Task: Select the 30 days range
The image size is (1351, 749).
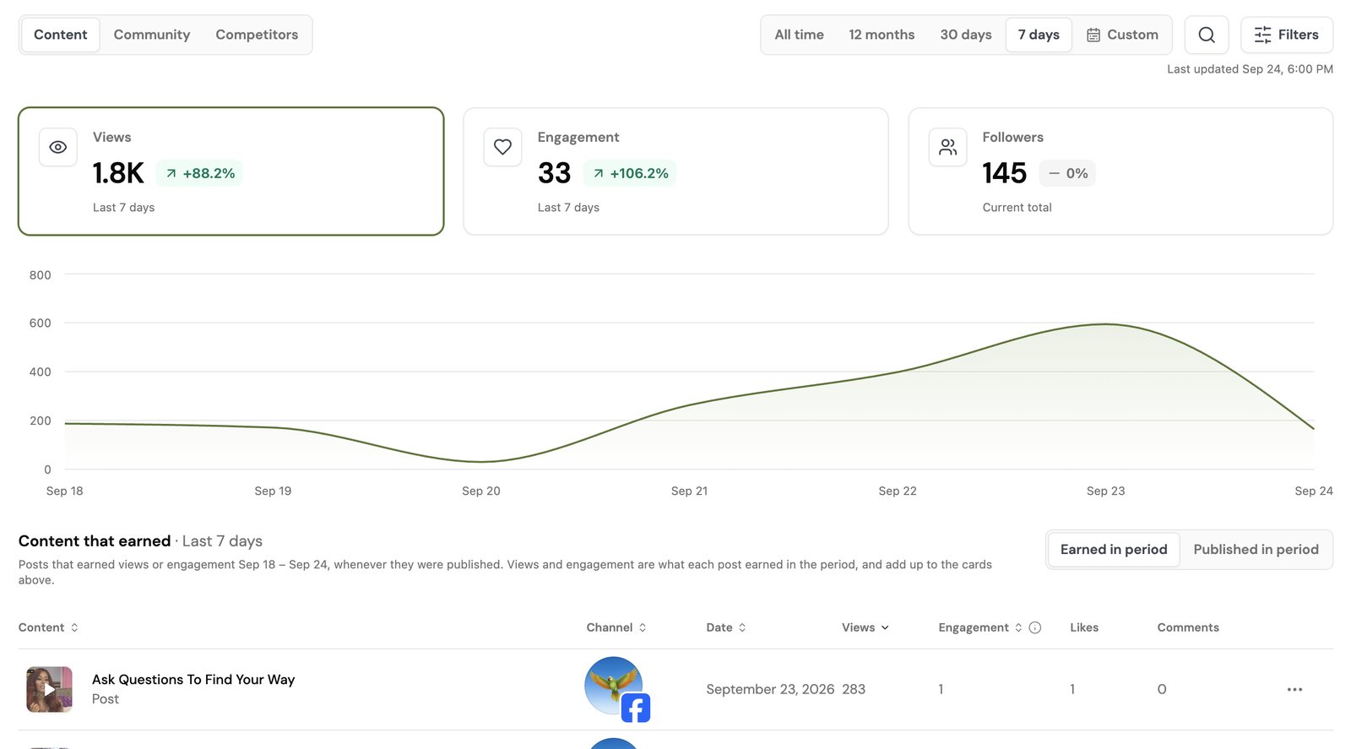Action: coord(966,35)
